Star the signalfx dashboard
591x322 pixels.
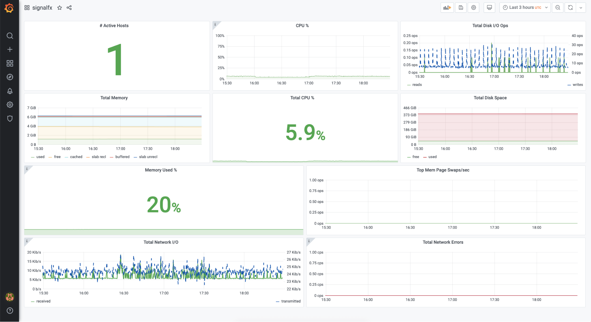[60, 8]
